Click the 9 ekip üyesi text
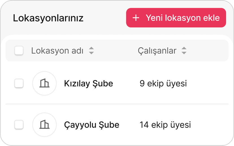 (x=163, y=84)
